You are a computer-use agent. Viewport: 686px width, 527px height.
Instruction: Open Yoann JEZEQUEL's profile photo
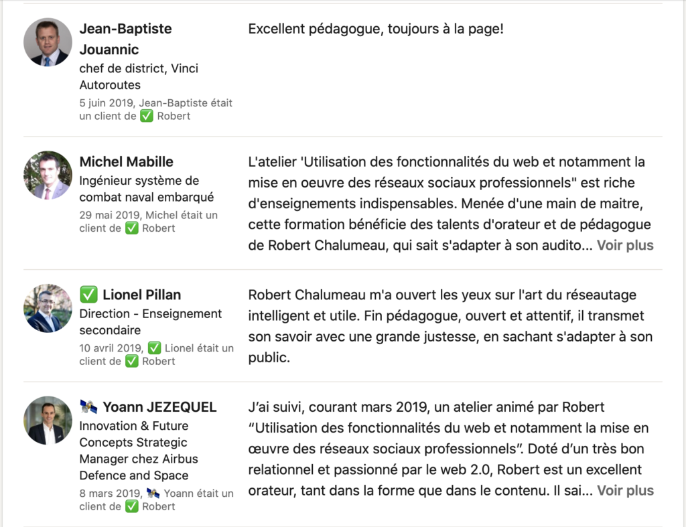(48, 421)
